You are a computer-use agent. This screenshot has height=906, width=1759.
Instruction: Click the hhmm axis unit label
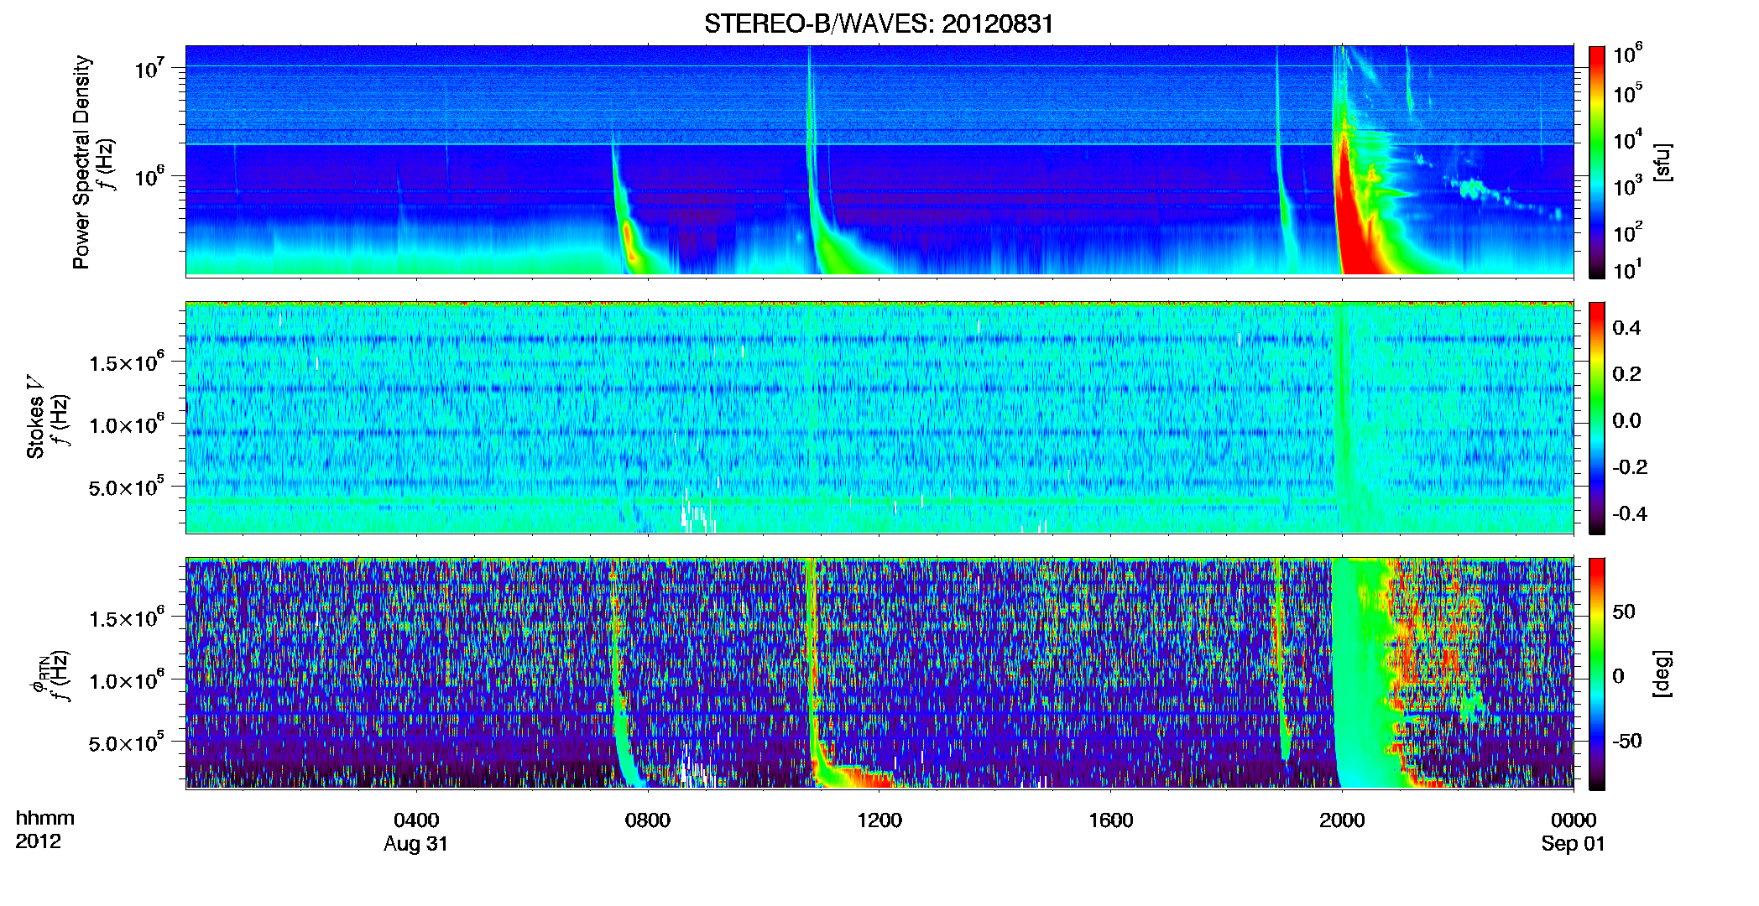(45, 819)
